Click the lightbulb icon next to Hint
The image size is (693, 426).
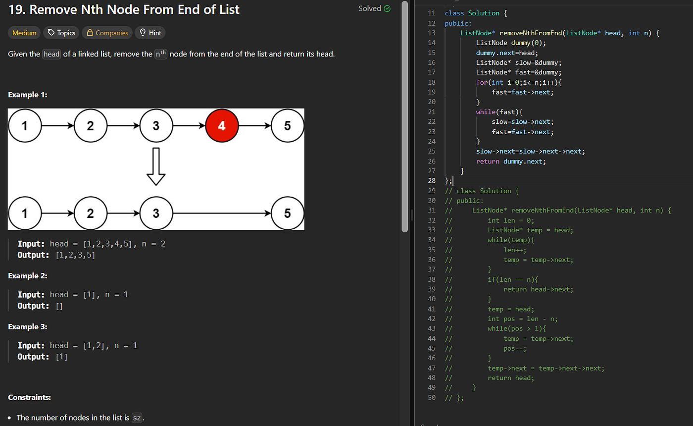[143, 33]
